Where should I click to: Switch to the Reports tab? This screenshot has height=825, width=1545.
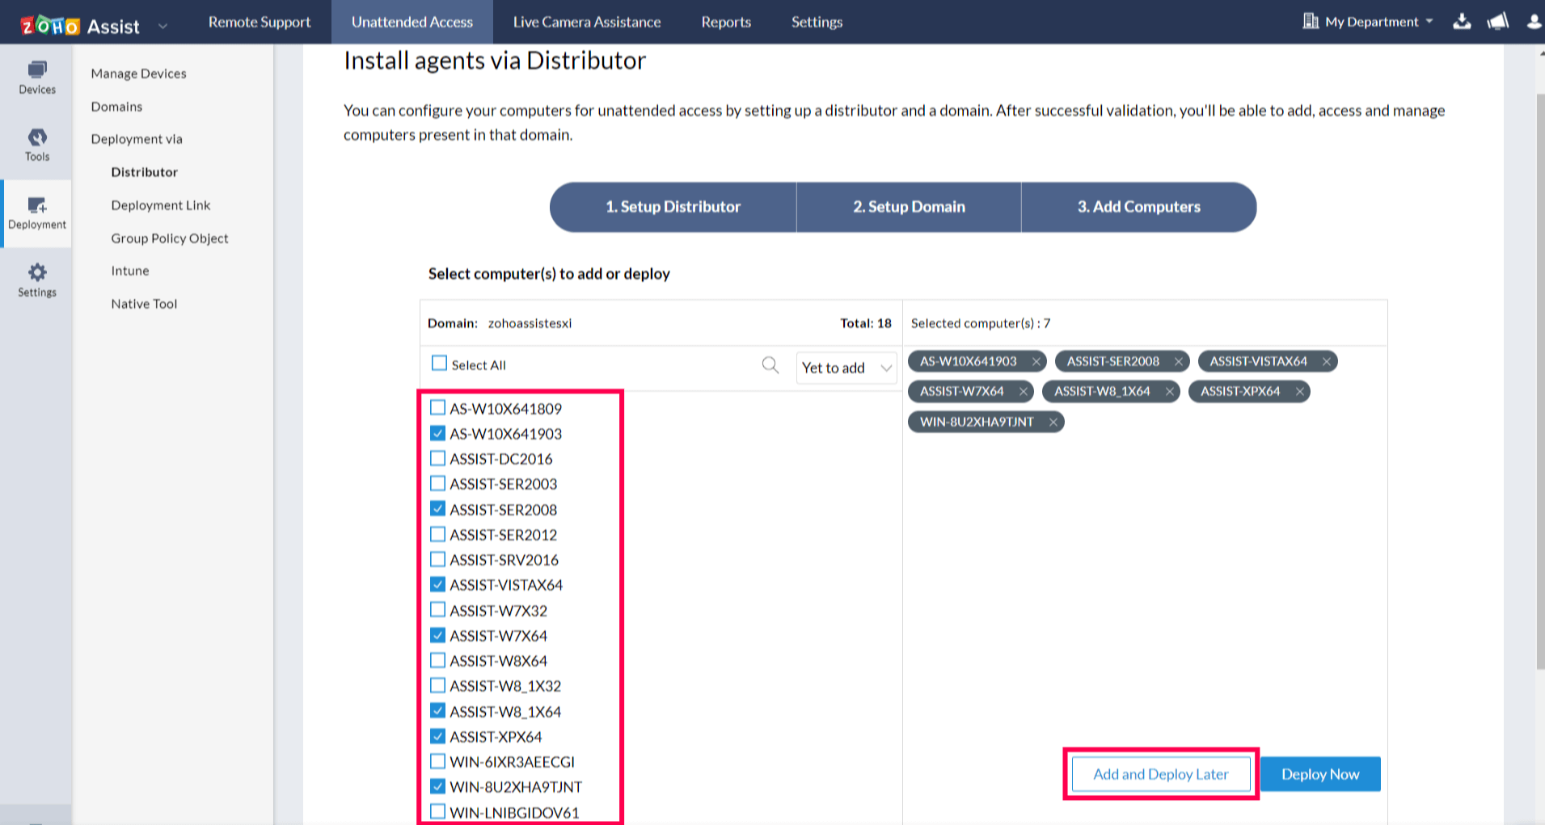(x=725, y=22)
